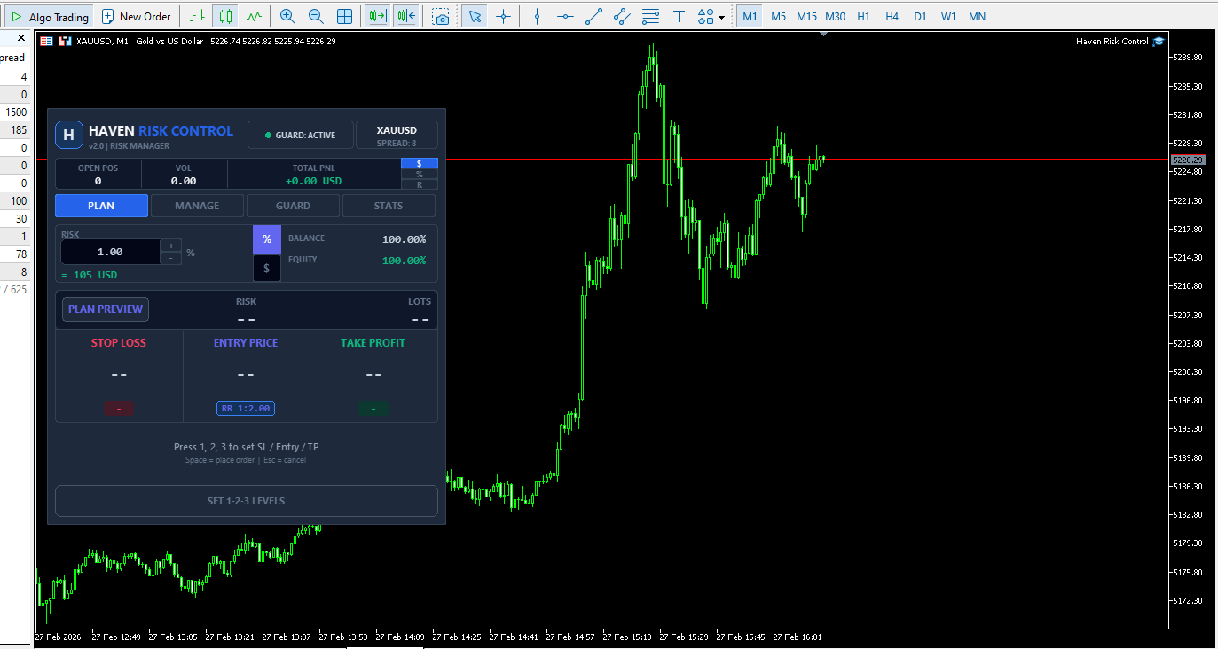
Task: Open the GUARD tab
Action: (293, 206)
